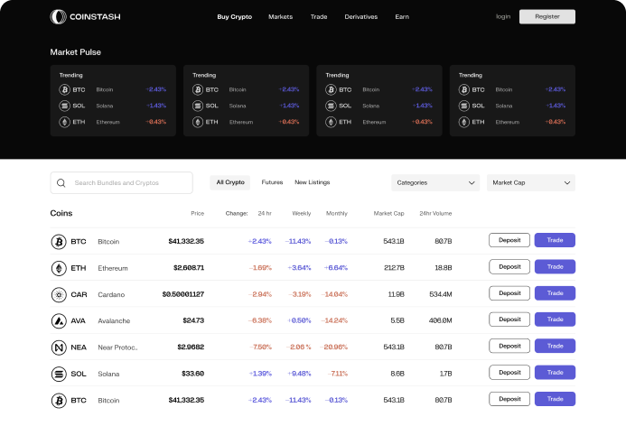The height and width of the screenshot is (426, 626).
Task: Click the Register button
Action: pyautogui.click(x=547, y=17)
